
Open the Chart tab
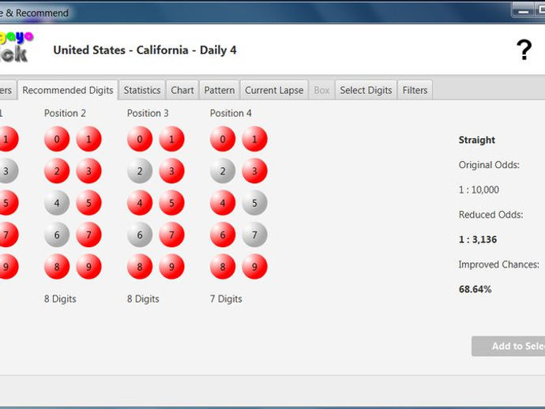182,90
